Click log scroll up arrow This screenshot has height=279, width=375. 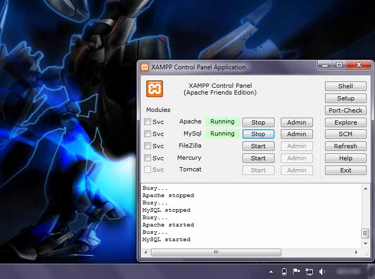coord(366,189)
